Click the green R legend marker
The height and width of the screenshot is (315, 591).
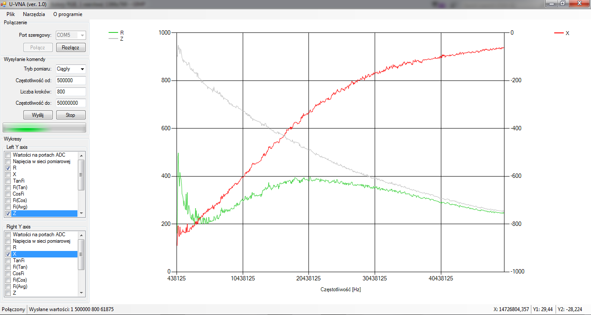(x=113, y=32)
